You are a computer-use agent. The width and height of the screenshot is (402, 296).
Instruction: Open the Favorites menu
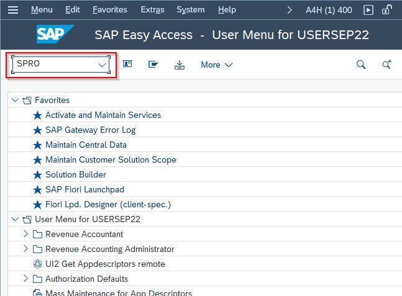109,10
